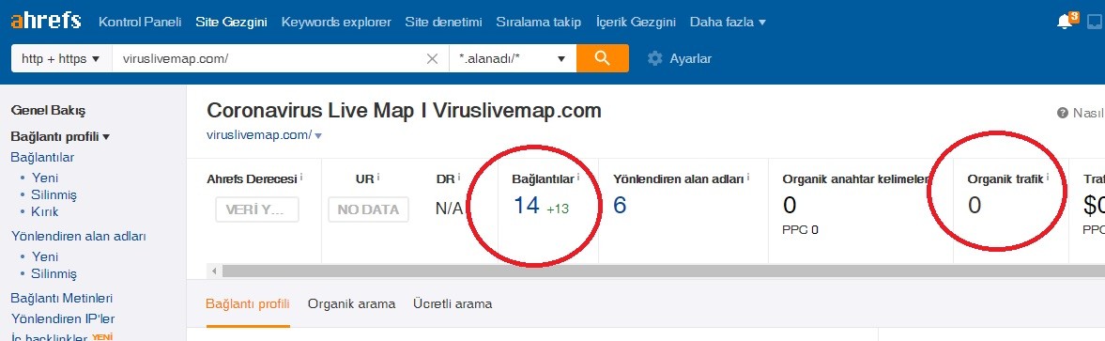This screenshot has width=1105, height=341.
Task: Open the http + https protocol dropdown
Action: (61, 58)
